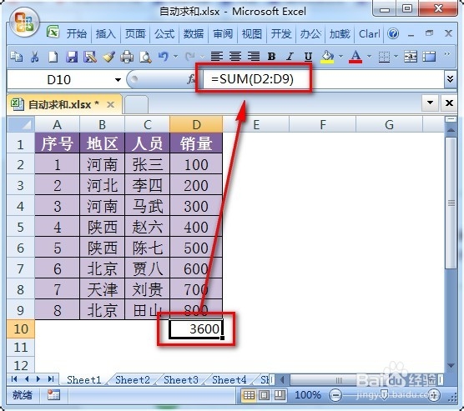Image resolution: width=464 pixels, height=411 pixels.
Task: Switch to Page Break Preview
Action: 280,395
